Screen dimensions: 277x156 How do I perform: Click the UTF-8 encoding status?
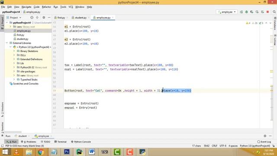tap(223, 146)
